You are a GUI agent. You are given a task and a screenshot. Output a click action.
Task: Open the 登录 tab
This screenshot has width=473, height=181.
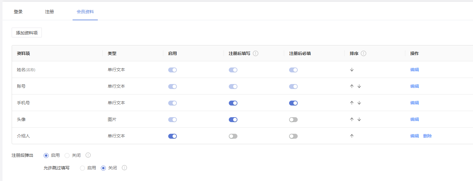[18, 12]
